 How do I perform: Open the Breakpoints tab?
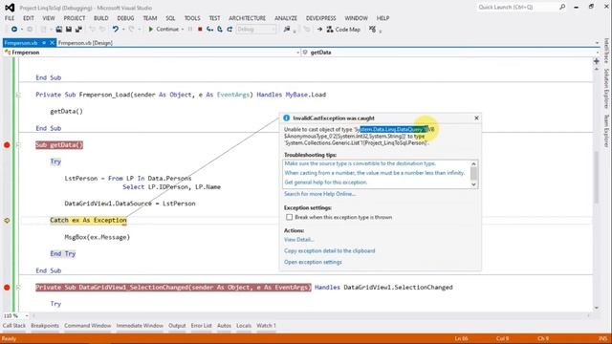(45, 326)
